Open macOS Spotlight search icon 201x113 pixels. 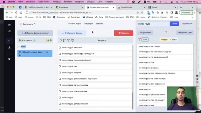[166, 2]
